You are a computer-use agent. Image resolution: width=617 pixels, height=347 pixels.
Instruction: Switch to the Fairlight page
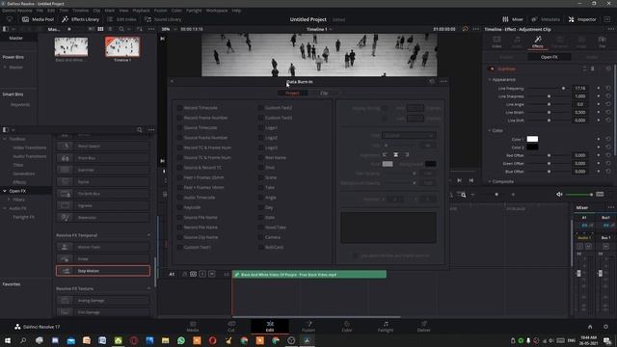[386, 326]
